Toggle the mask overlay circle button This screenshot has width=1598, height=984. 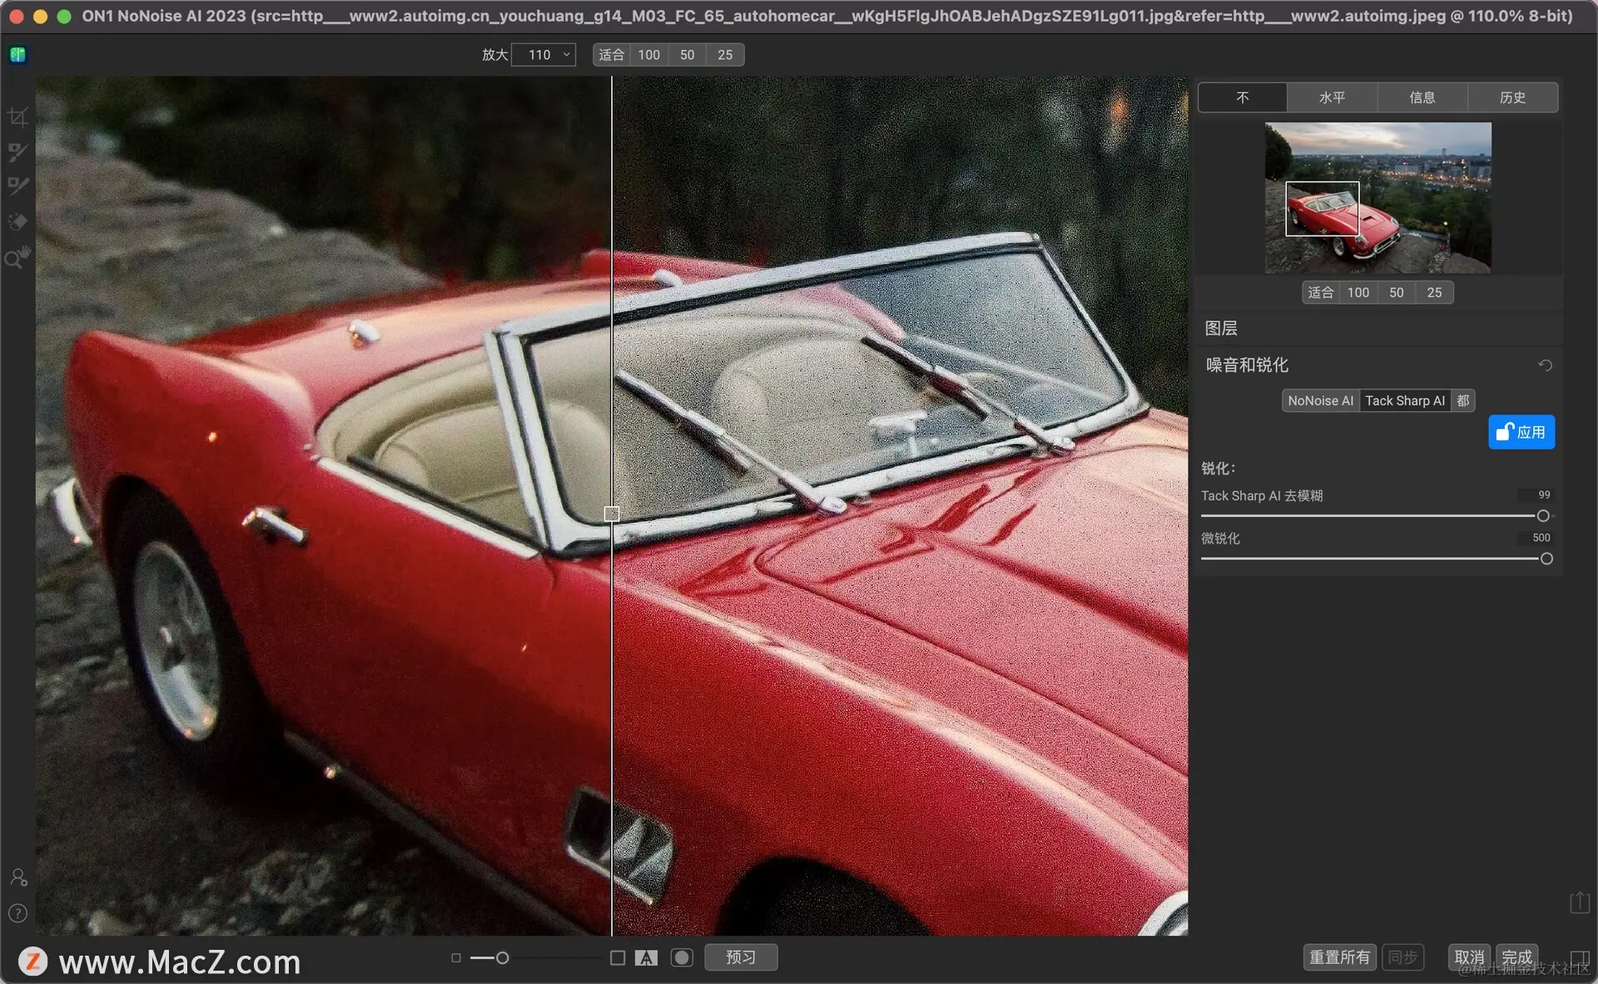click(x=682, y=958)
